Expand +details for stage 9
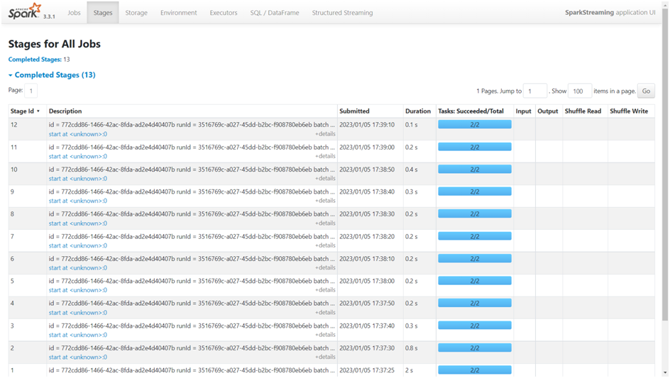670x378 pixels. click(x=325, y=201)
